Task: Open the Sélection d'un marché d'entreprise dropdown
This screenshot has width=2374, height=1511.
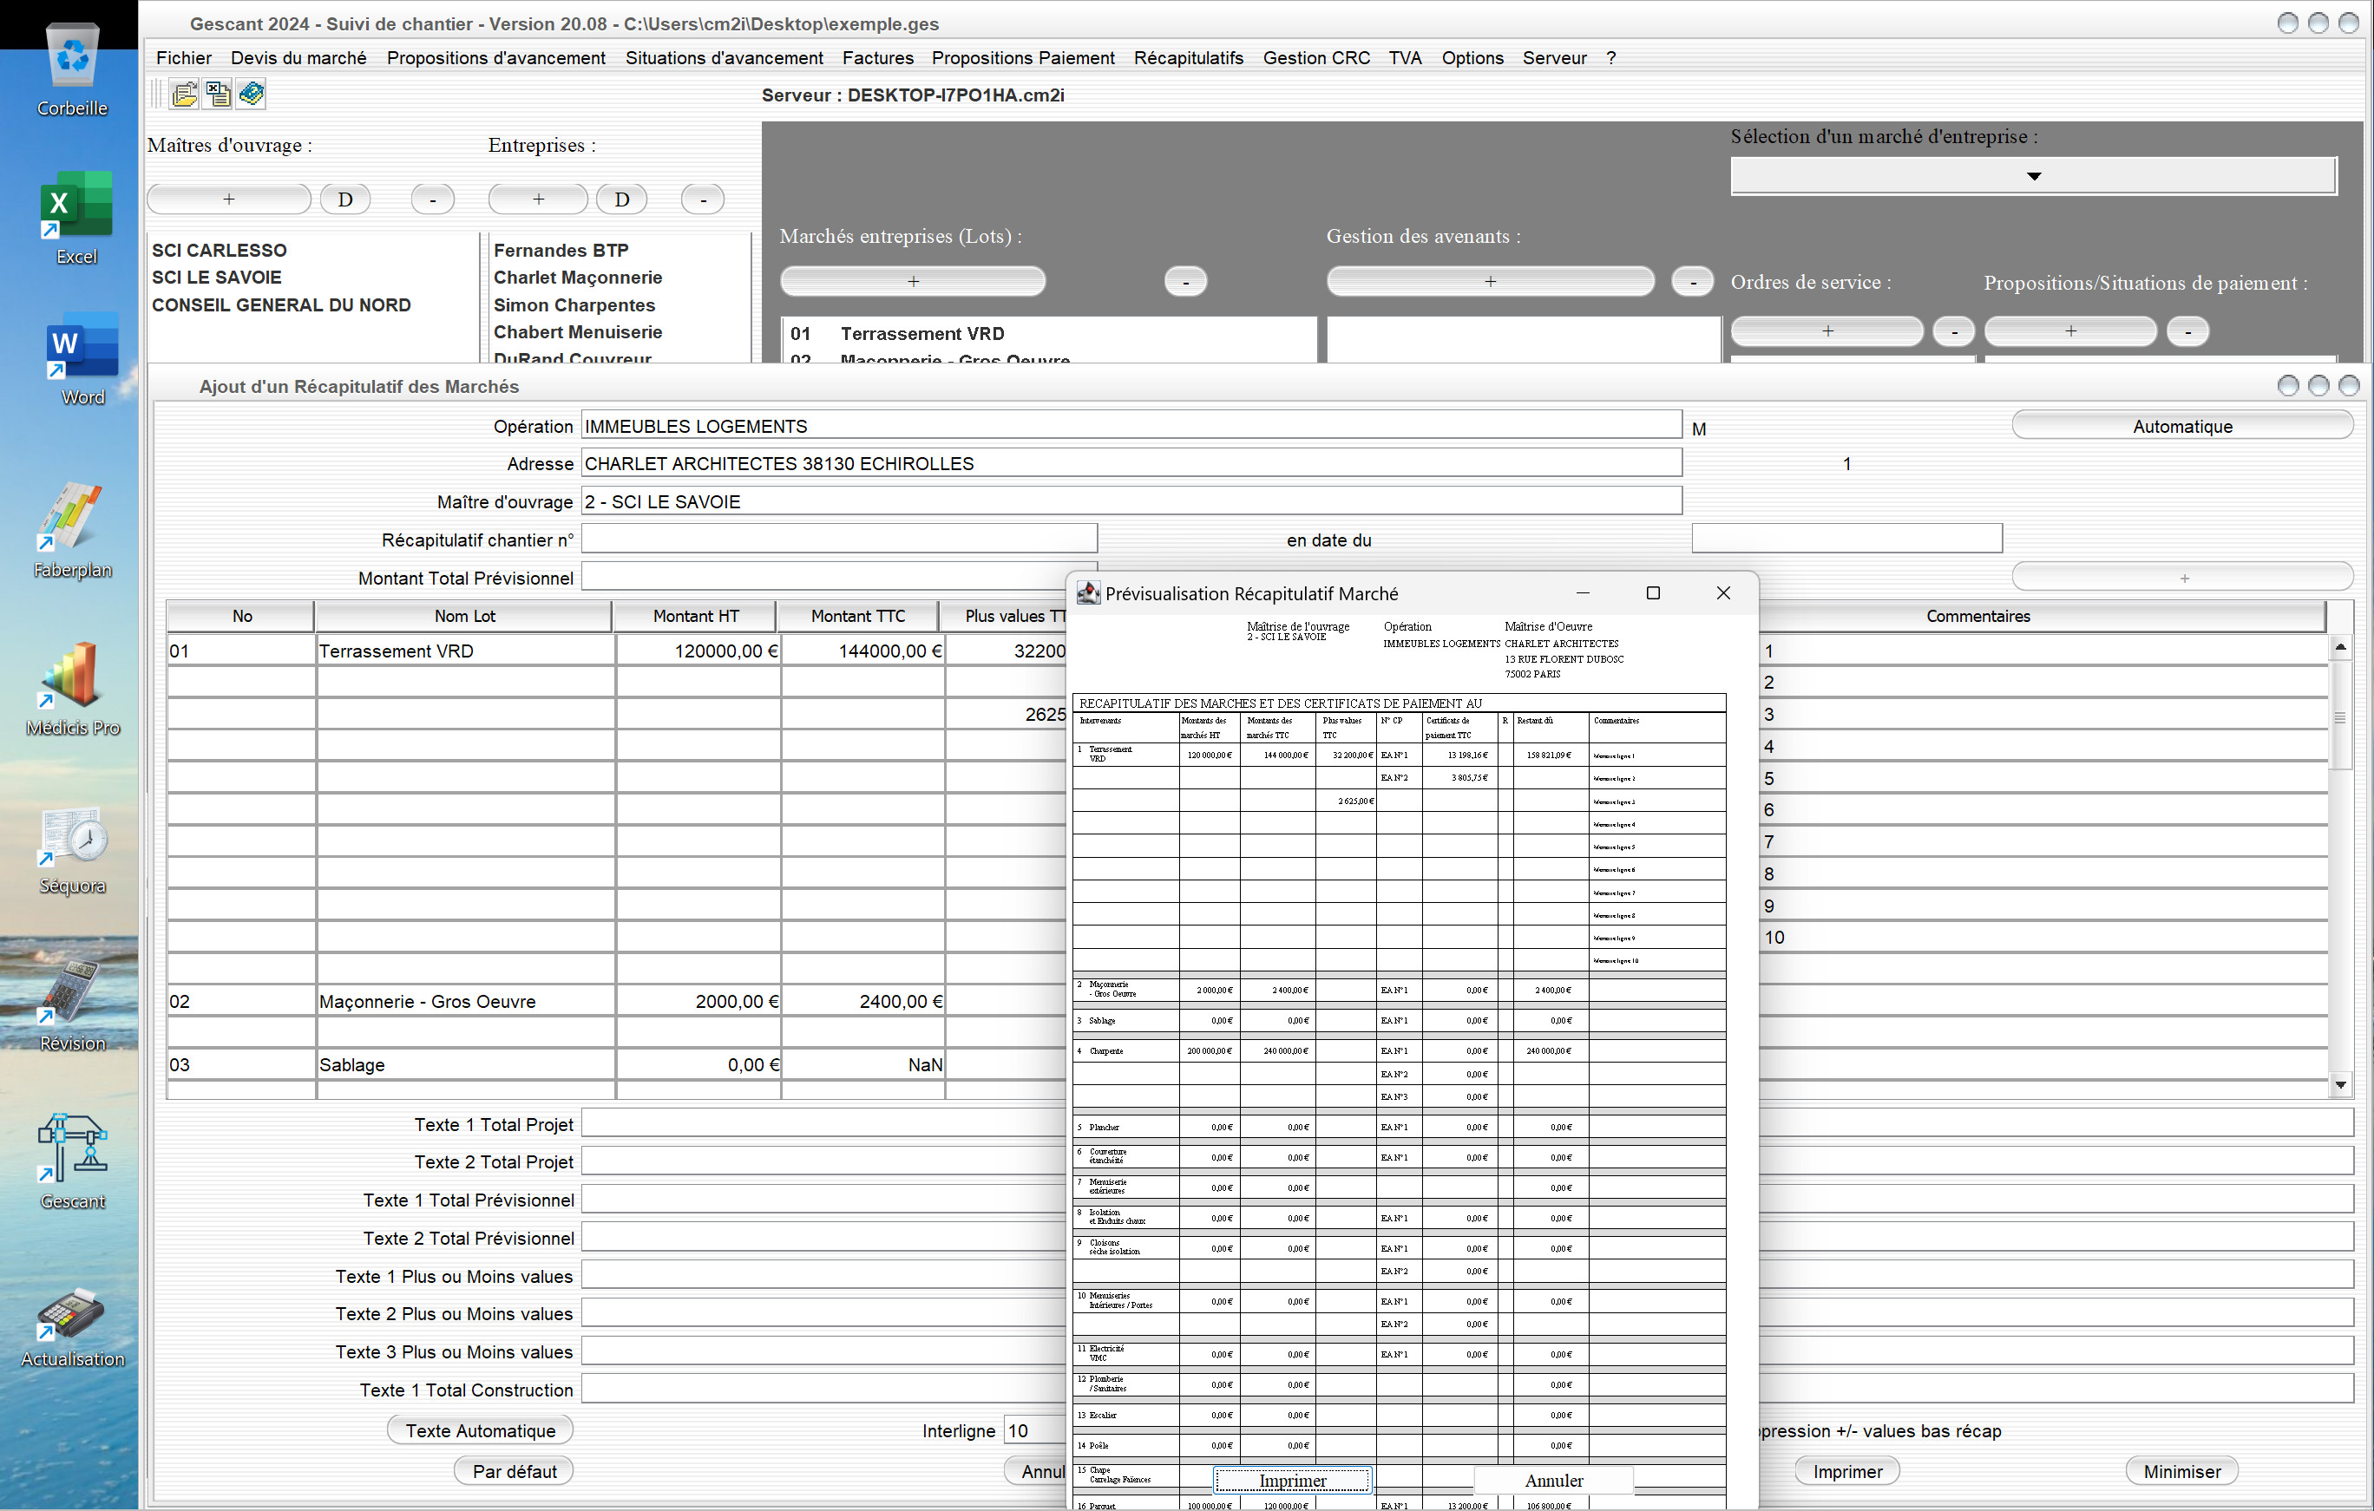Action: [2033, 176]
